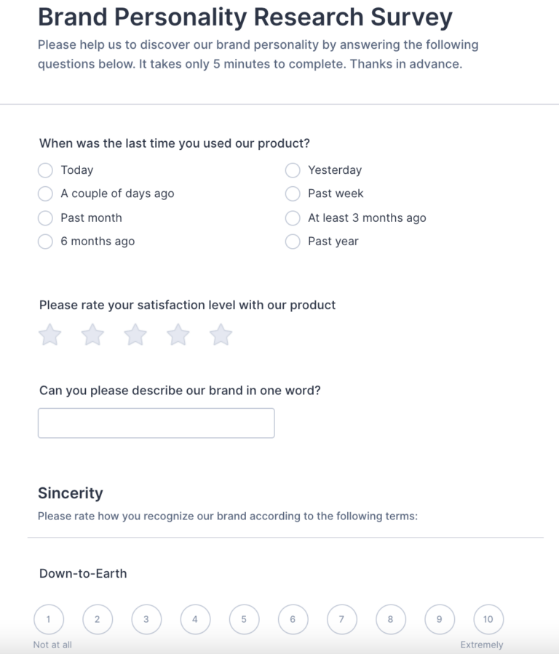Choose 'Yesterday' as last used time
This screenshot has width=559, height=654.
tap(293, 170)
